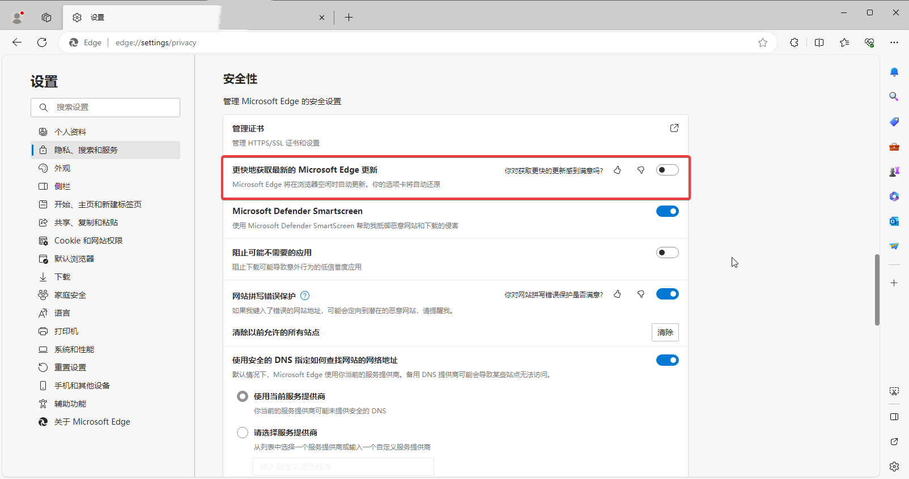Image resolution: width=909 pixels, height=479 pixels.
Task: Open the profile avatar icon
Action: coord(18,18)
